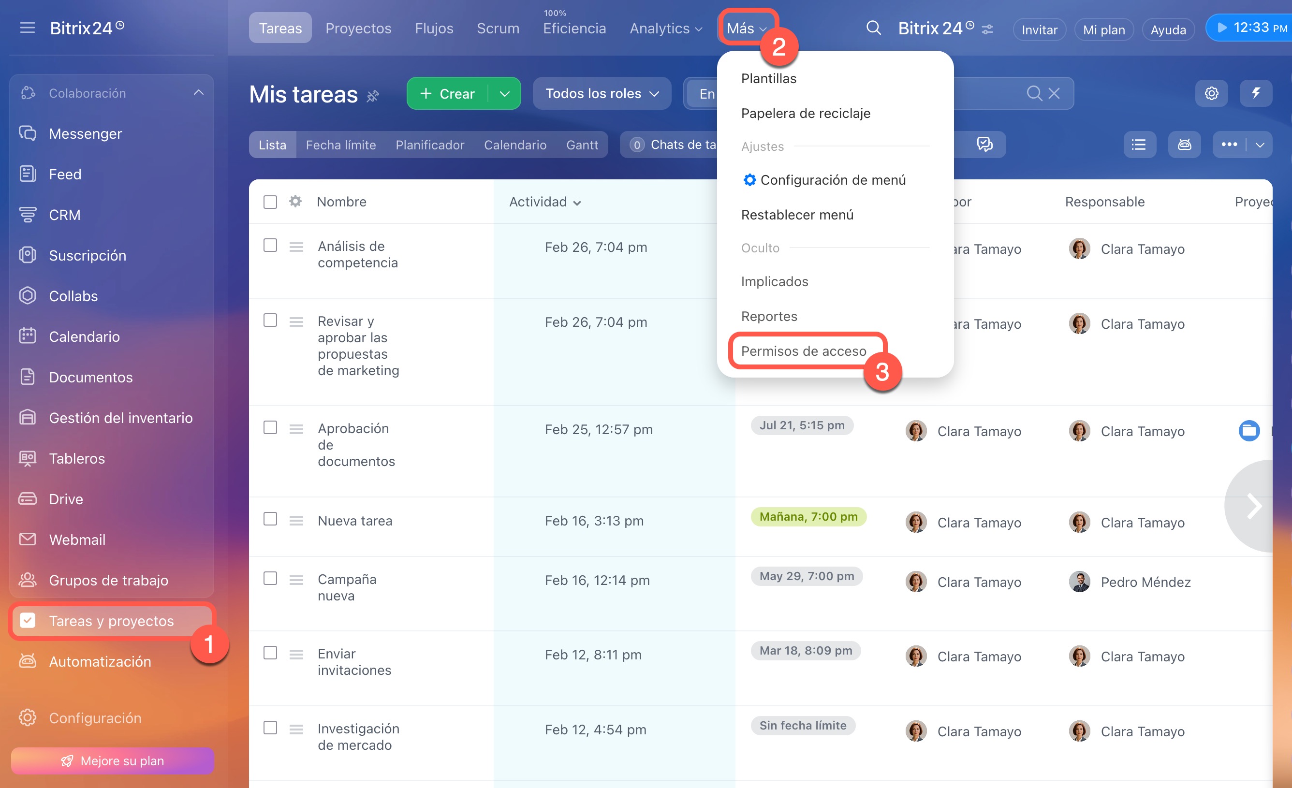Open the gear settings icon beside lightning

click(x=1211, y=93)
